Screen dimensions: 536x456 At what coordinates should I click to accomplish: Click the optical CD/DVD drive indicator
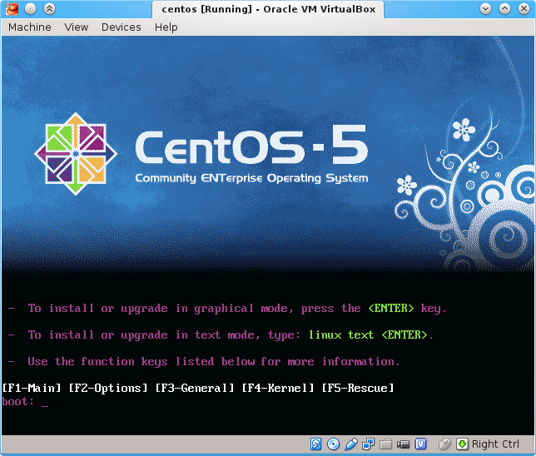(x=333, y=444)
